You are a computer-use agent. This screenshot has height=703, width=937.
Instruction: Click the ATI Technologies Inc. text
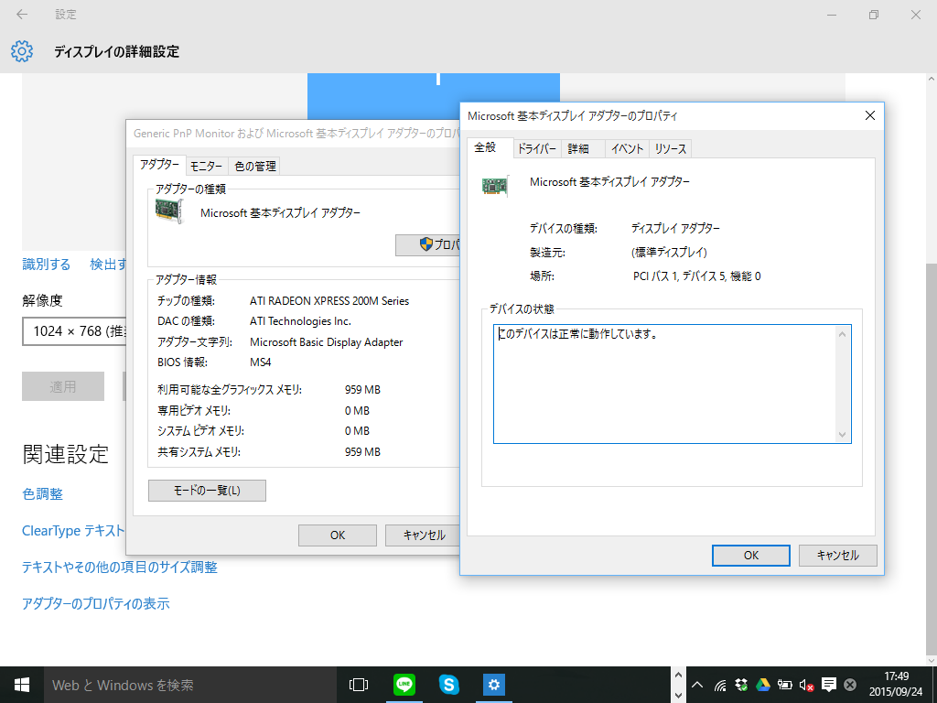coord(300,321)
